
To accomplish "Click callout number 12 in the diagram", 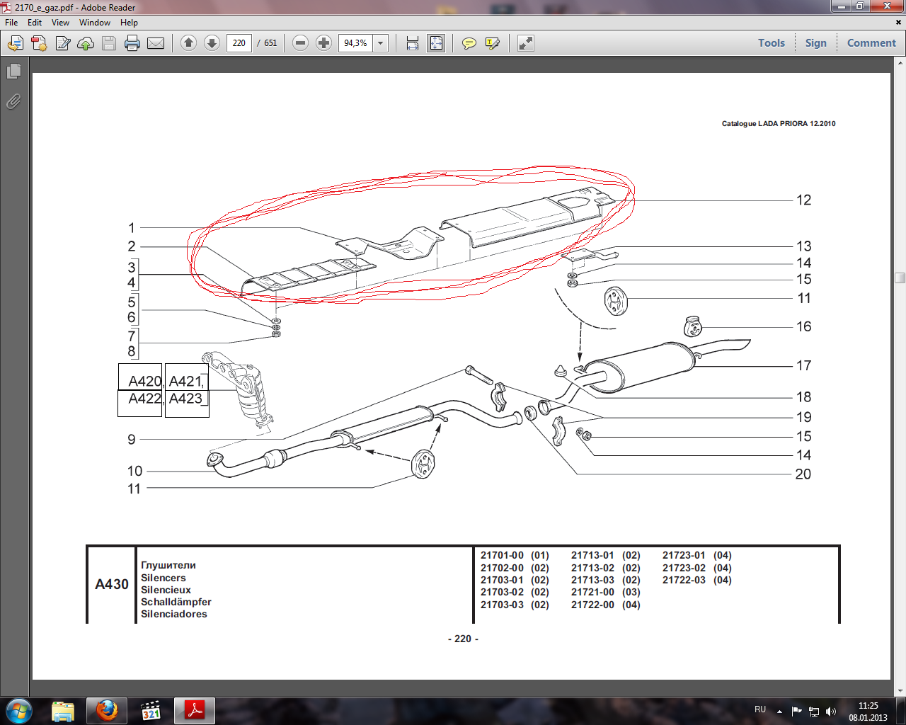I will point(803,200).
